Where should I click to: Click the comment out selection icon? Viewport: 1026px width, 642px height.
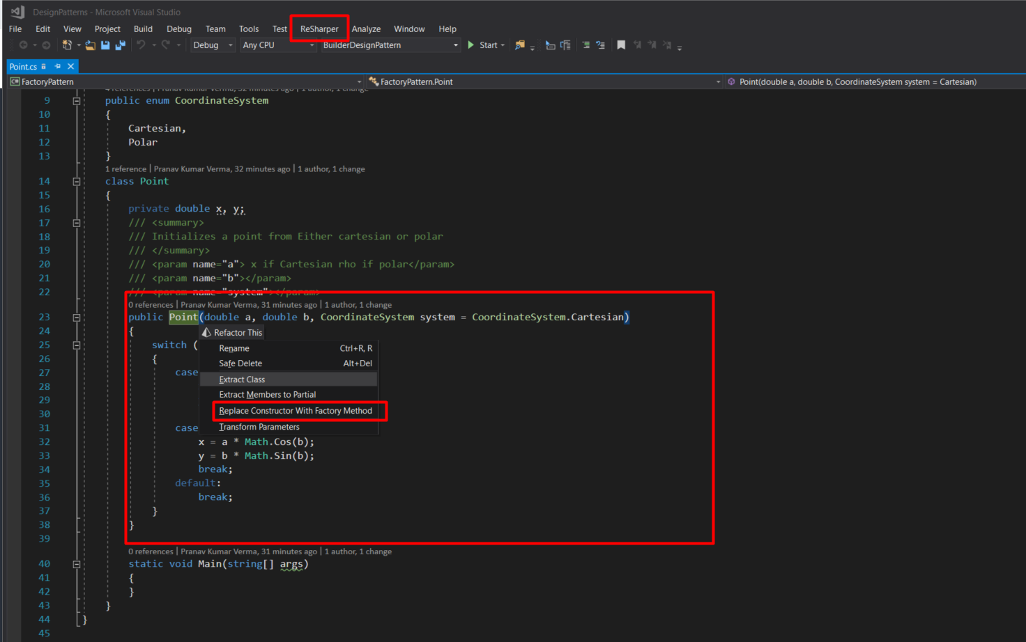click(x=600, y=45)
